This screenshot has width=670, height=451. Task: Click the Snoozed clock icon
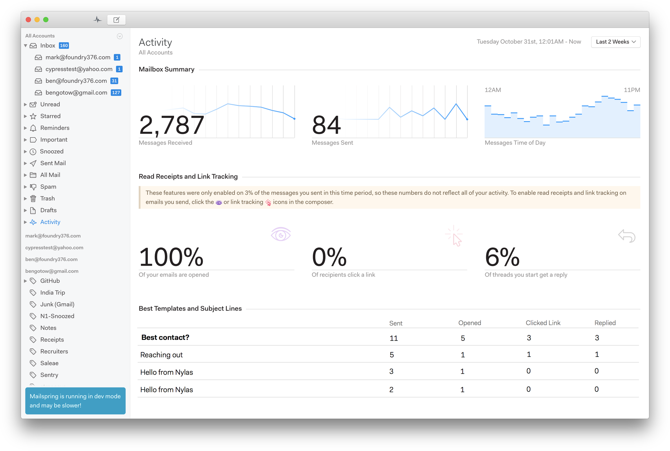point(33,152)
